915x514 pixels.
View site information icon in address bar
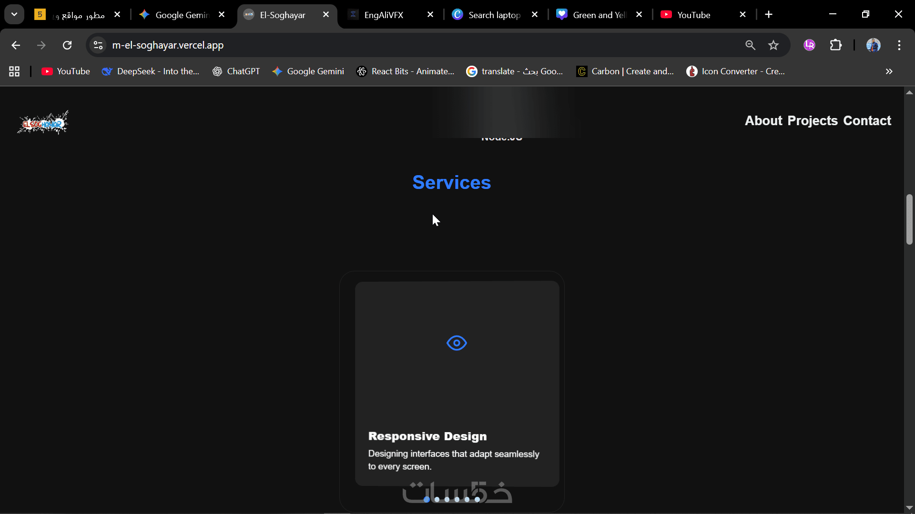click(98, 45)
